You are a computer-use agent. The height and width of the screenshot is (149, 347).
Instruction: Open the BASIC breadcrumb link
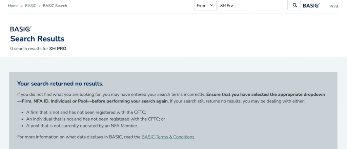click(30, 6)
